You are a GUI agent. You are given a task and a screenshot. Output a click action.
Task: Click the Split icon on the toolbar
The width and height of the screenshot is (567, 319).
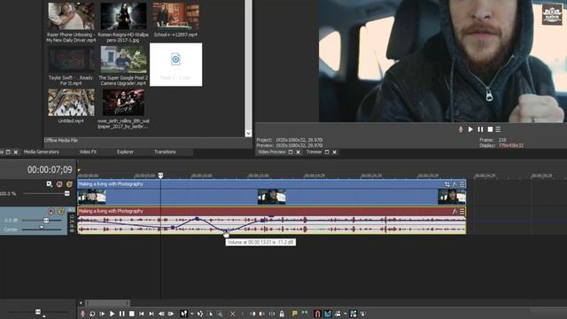click(x=272, y=314)
